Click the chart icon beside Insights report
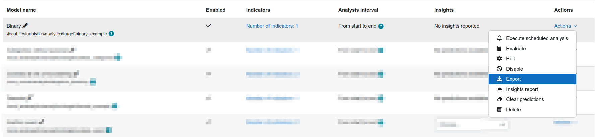The width and height of the screenshot is (598, 137). pyautogui.click(x=499, y=89)
